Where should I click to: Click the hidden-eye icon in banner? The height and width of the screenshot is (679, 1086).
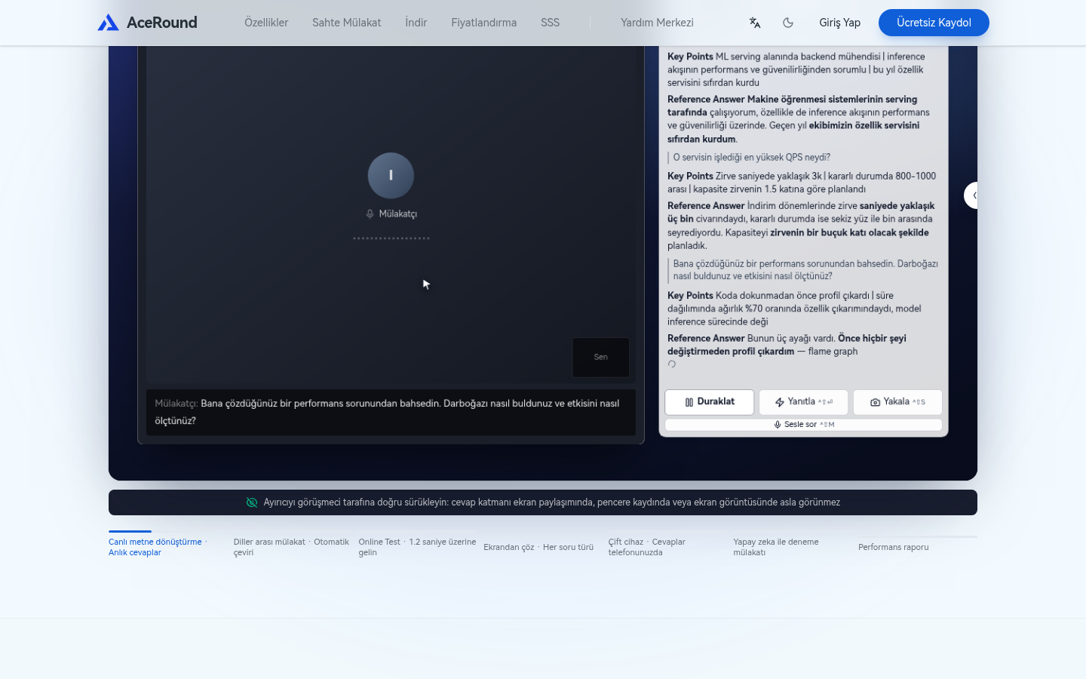click(252, 502)
